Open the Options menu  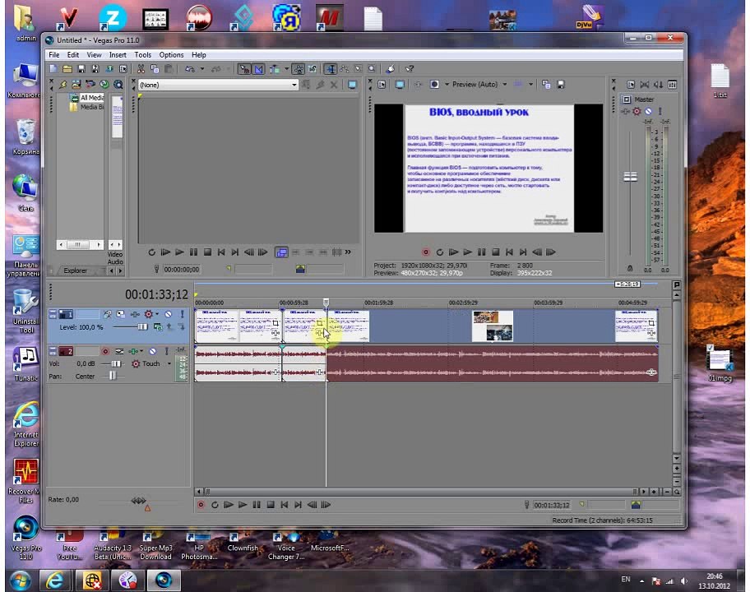171,55
